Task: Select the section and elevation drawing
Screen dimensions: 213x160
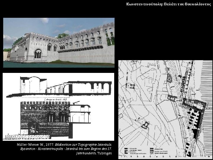Action: [58, 107]
